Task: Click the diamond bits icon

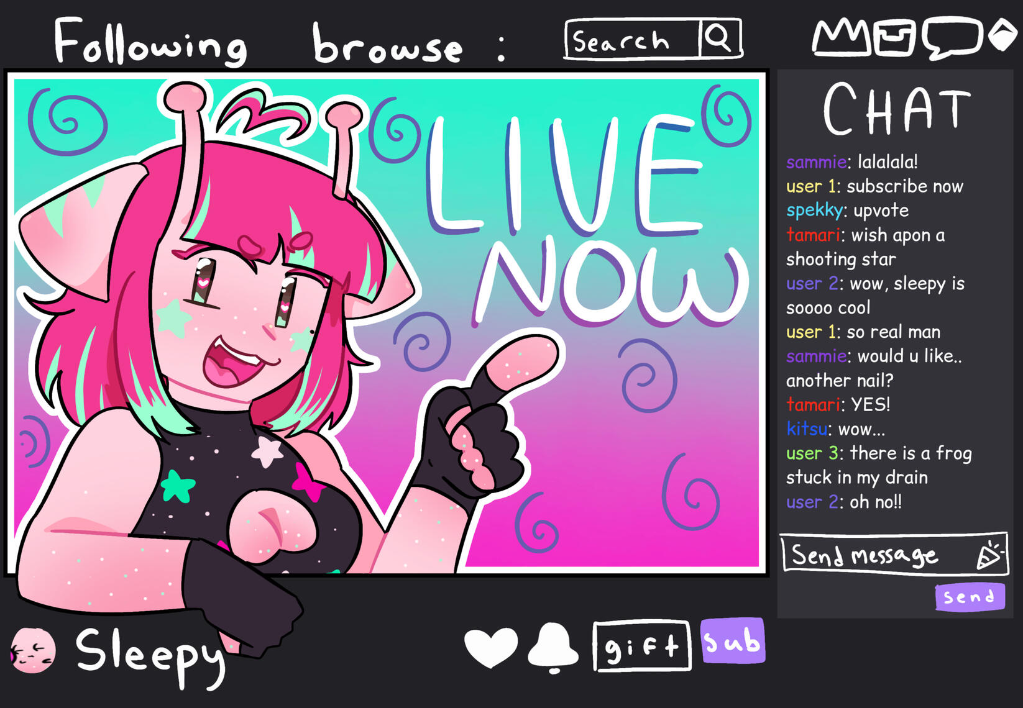Action: tap(1002, 35)
